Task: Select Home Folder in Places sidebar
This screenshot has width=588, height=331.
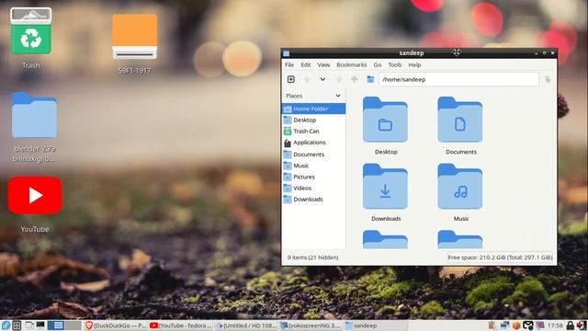Action: coord(314,108)
